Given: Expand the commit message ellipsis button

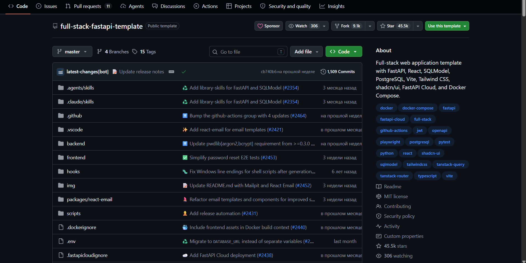Looking at the screenshot, I should [x=171, y=72].
